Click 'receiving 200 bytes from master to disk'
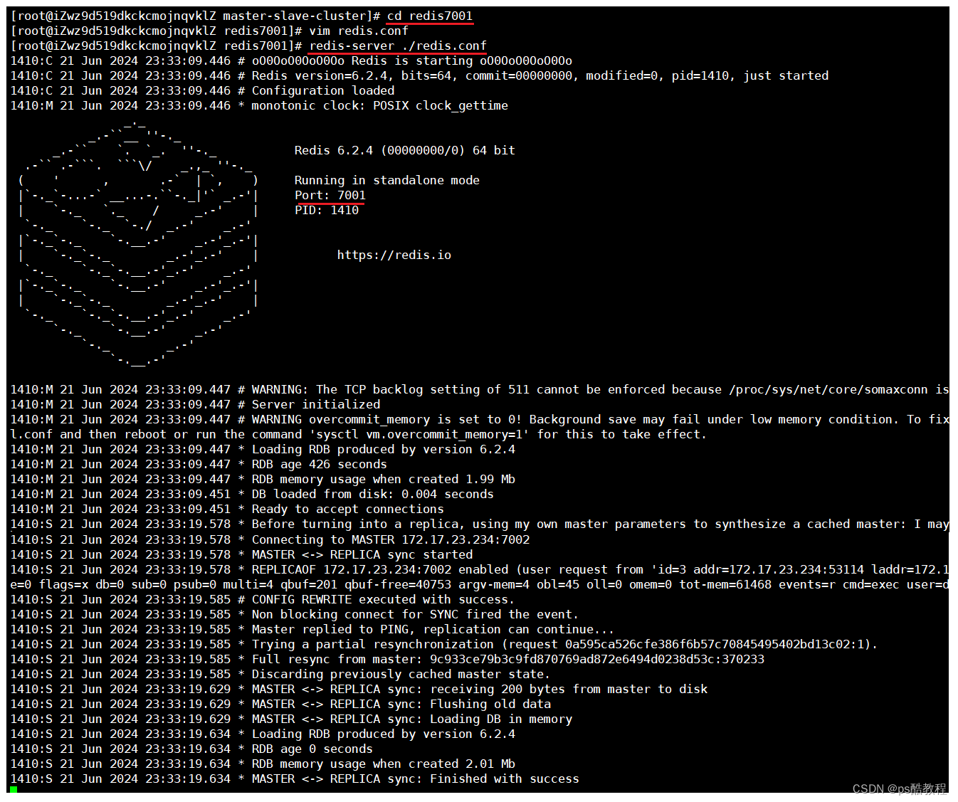 [x=359, y=689]
